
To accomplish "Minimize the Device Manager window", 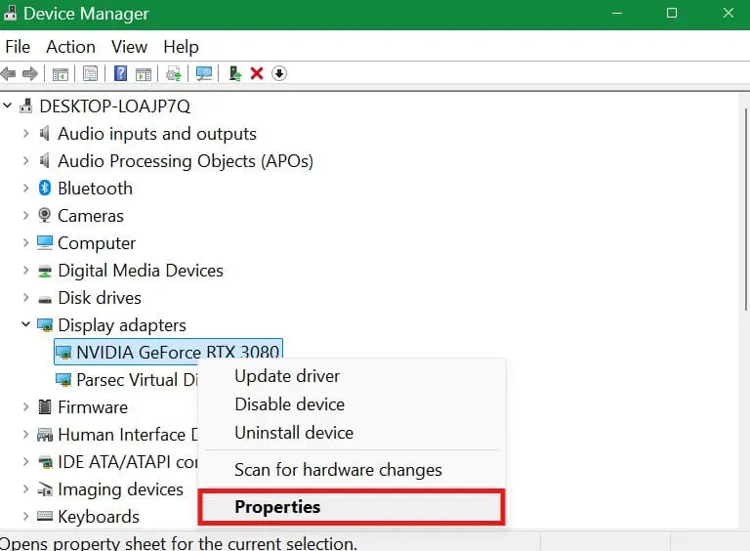I will (617, 13).
